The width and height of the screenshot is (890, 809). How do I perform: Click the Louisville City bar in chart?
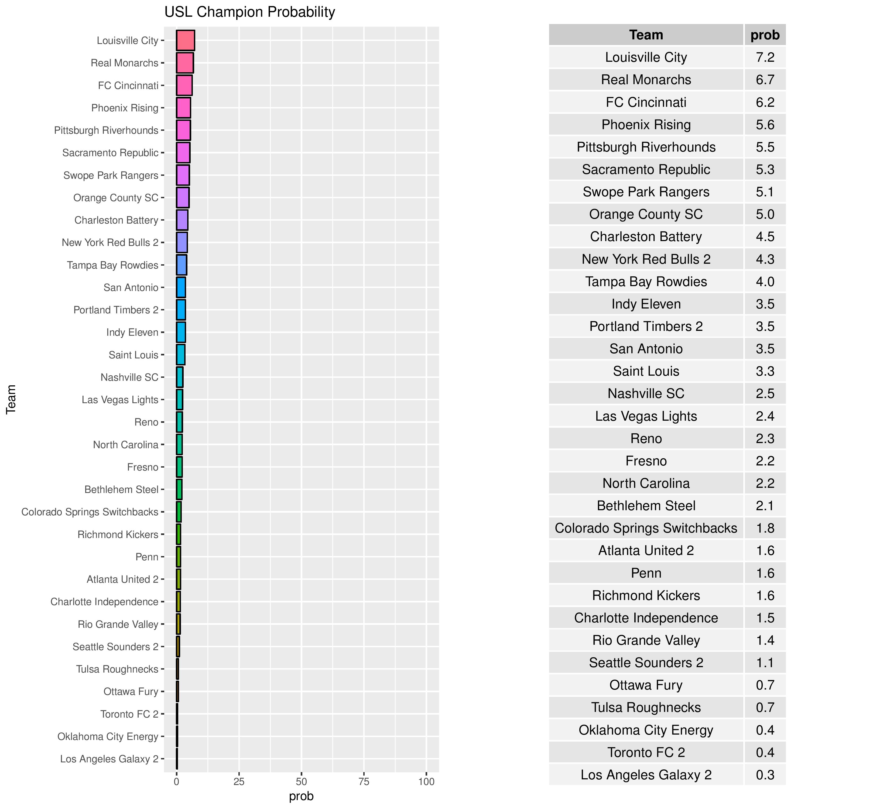click(186, 41)
